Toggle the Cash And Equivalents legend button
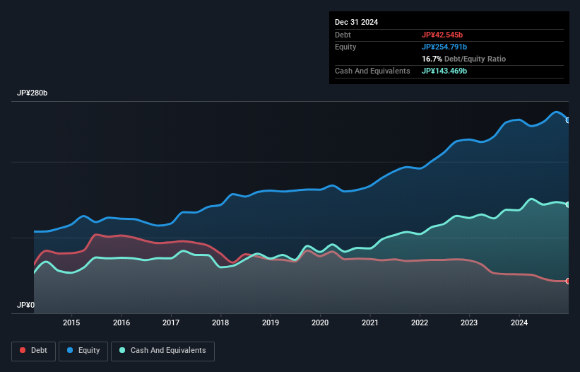This screenshot has height=372, width=580. [162, 351]
